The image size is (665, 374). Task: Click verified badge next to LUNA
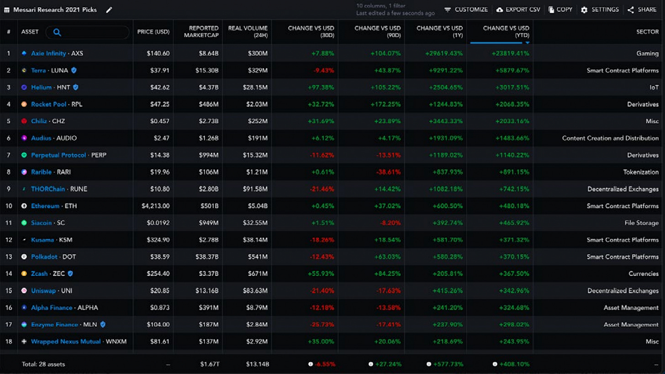click(74, 70)
